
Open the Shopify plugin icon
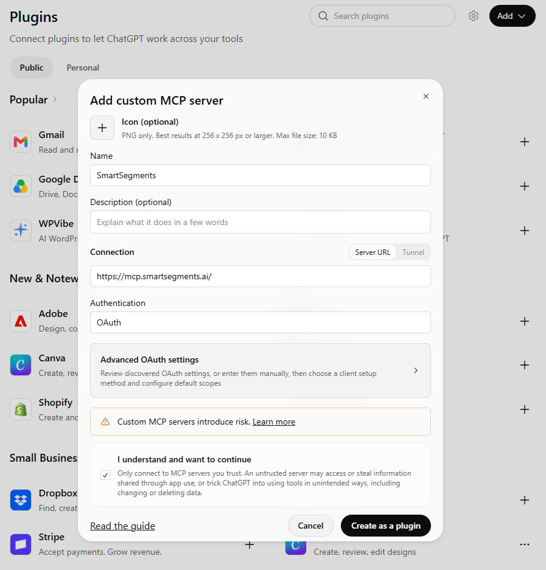(21, 409)
